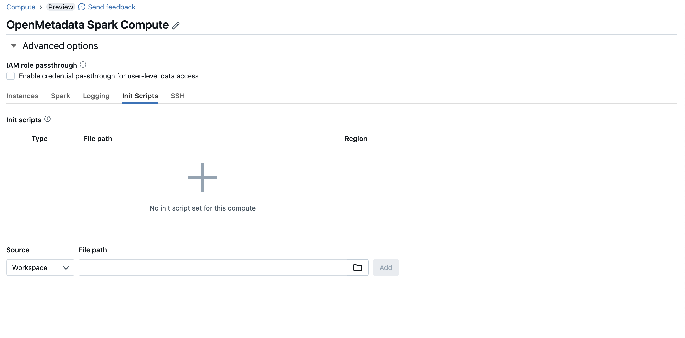Image resolution: width=685 pixels, height=338 pixels.
Task: Navigate back via the Compute breadcrumb link
Action: [x=20, y=7]
